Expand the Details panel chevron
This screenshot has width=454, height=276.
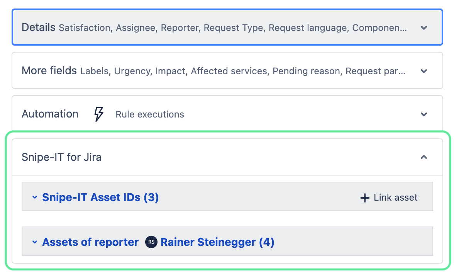tap(424, 28)
